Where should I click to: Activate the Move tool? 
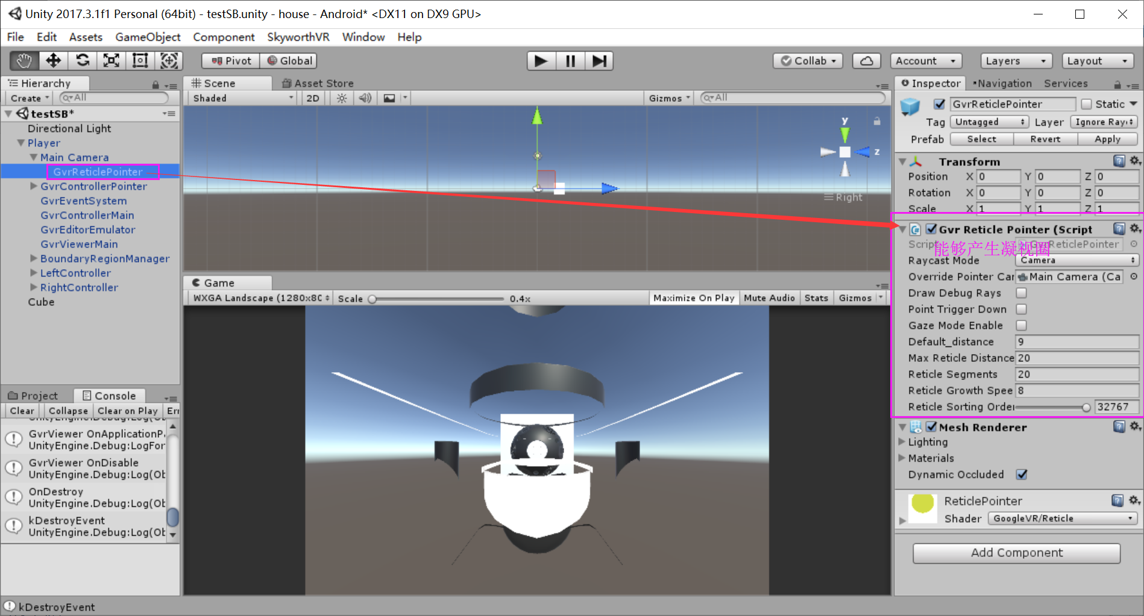pos(53,60)
